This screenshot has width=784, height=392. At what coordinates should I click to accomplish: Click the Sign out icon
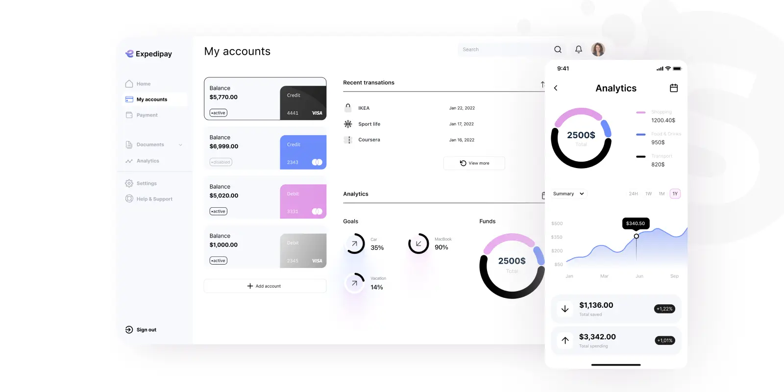129,330
